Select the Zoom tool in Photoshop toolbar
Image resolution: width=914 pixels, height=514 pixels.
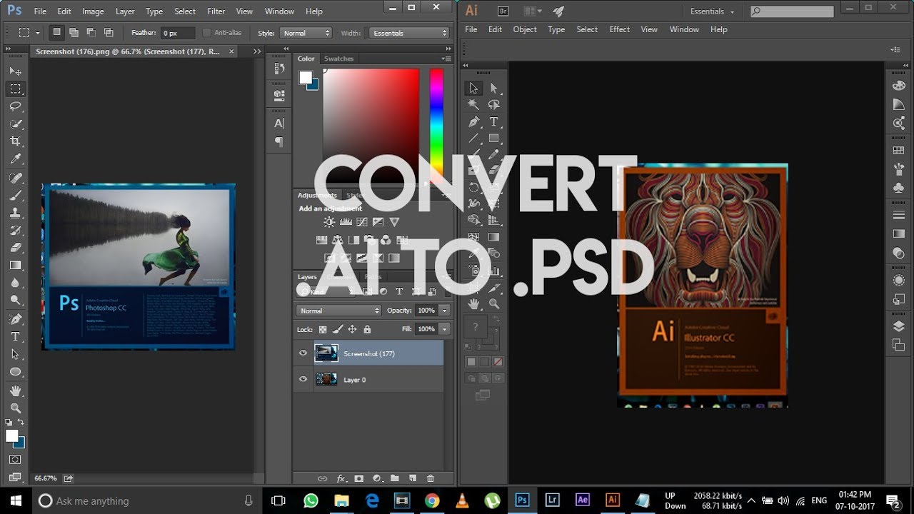coord(15,408)
